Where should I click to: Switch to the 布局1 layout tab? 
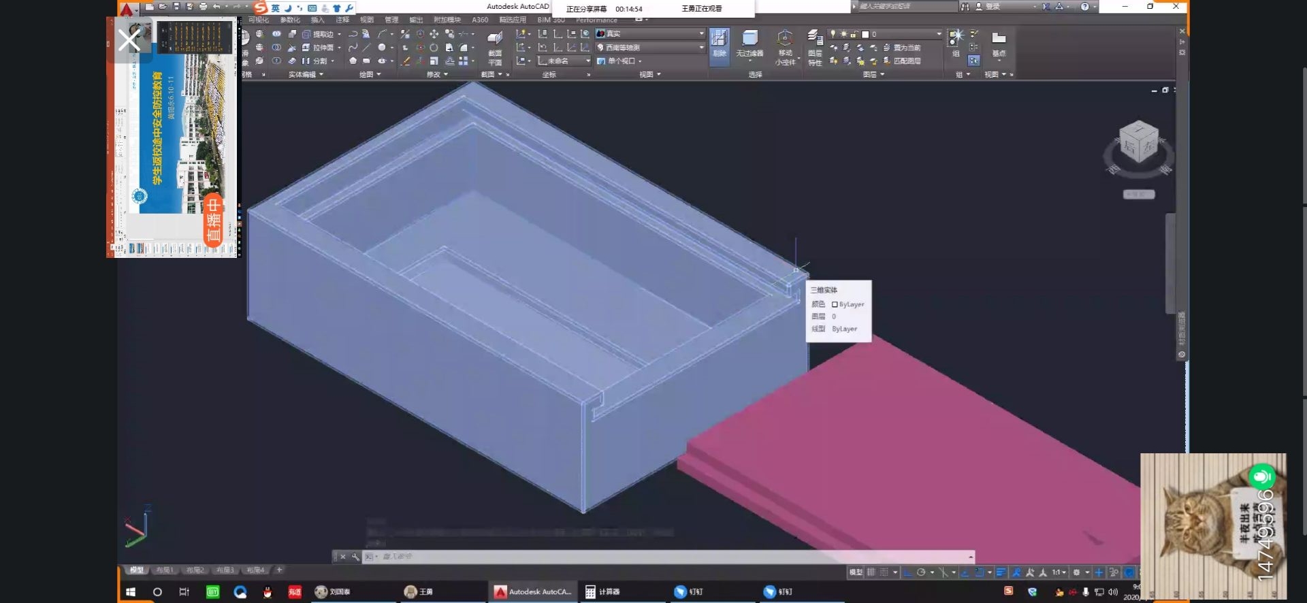tap(165, 570)
